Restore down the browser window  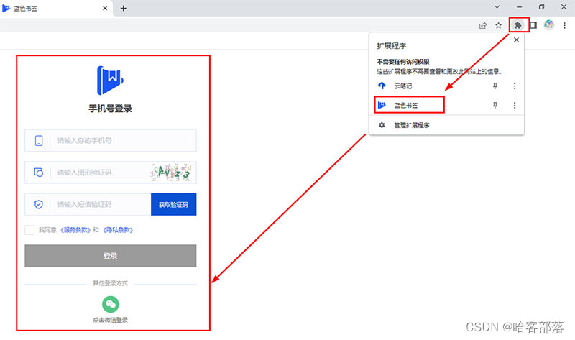[542, 7]
